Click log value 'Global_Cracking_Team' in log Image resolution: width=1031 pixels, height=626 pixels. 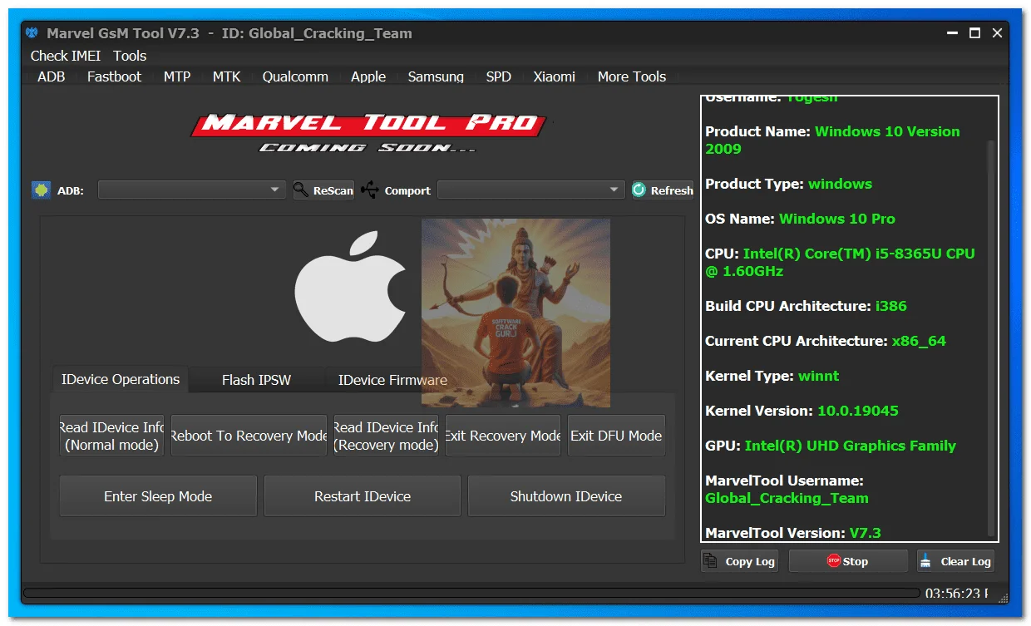[x=787, y=498]
